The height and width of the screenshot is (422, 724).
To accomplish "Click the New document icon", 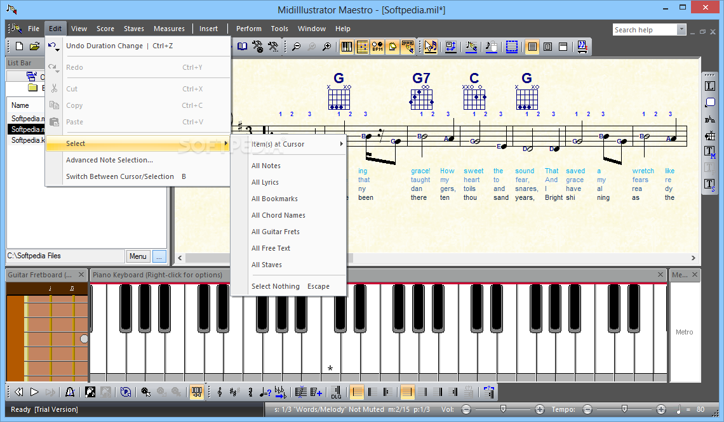I will [x=19, y=46].
